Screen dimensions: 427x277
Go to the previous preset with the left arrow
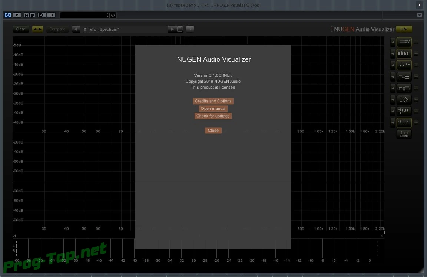76,29
